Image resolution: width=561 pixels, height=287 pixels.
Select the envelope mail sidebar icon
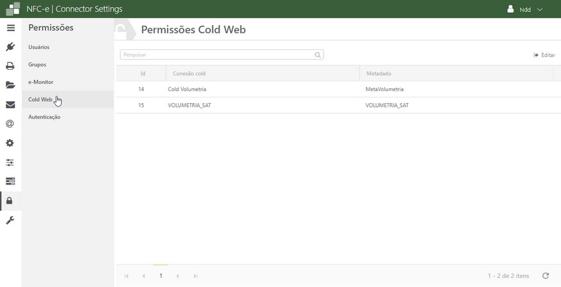coord(10,104)
